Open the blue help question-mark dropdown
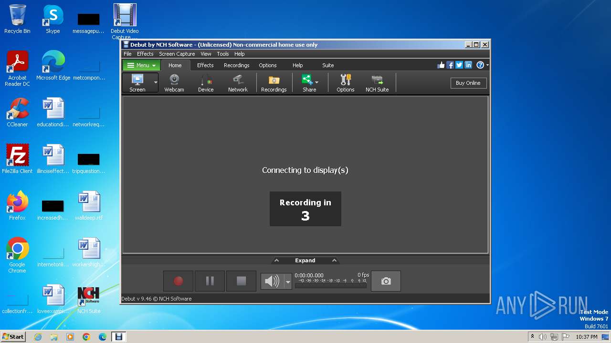The image size is (611, 343). [483, 65]
